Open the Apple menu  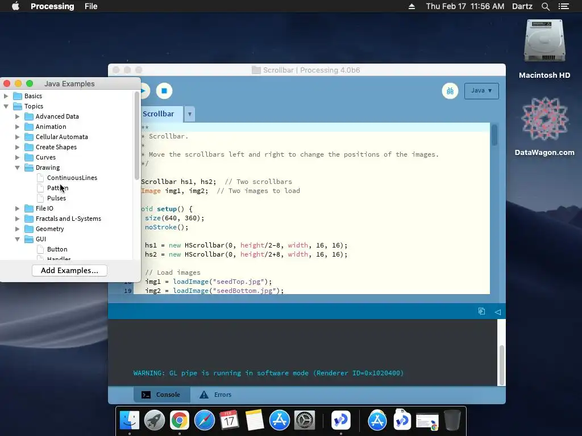pos(15,6)
